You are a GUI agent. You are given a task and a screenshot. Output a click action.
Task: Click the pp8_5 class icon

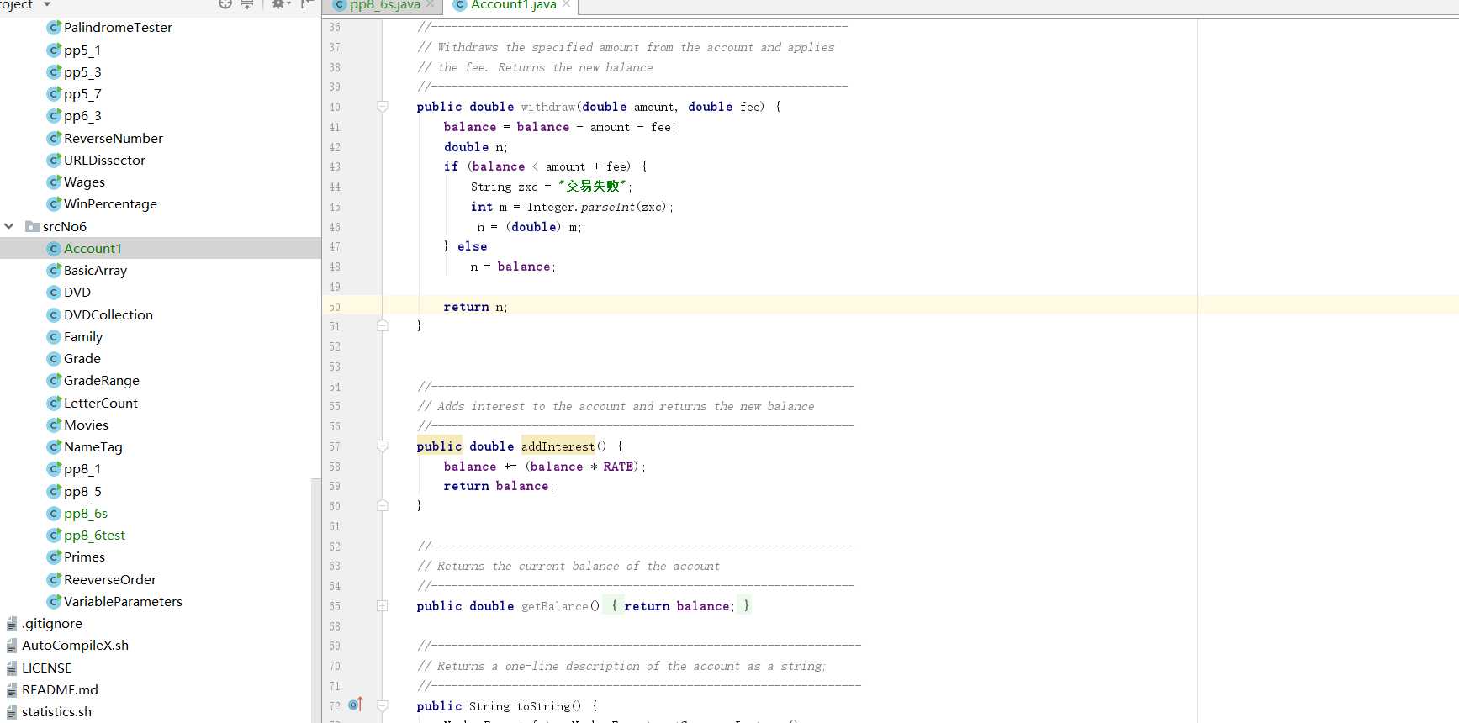54,491
